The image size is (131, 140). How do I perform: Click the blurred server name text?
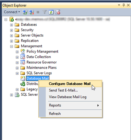[63, 19]
